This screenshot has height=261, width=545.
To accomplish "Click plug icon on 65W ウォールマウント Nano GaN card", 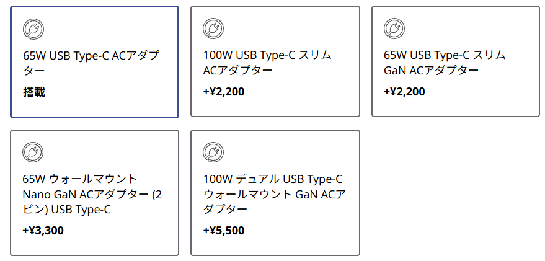I will [x=33, y=153].
